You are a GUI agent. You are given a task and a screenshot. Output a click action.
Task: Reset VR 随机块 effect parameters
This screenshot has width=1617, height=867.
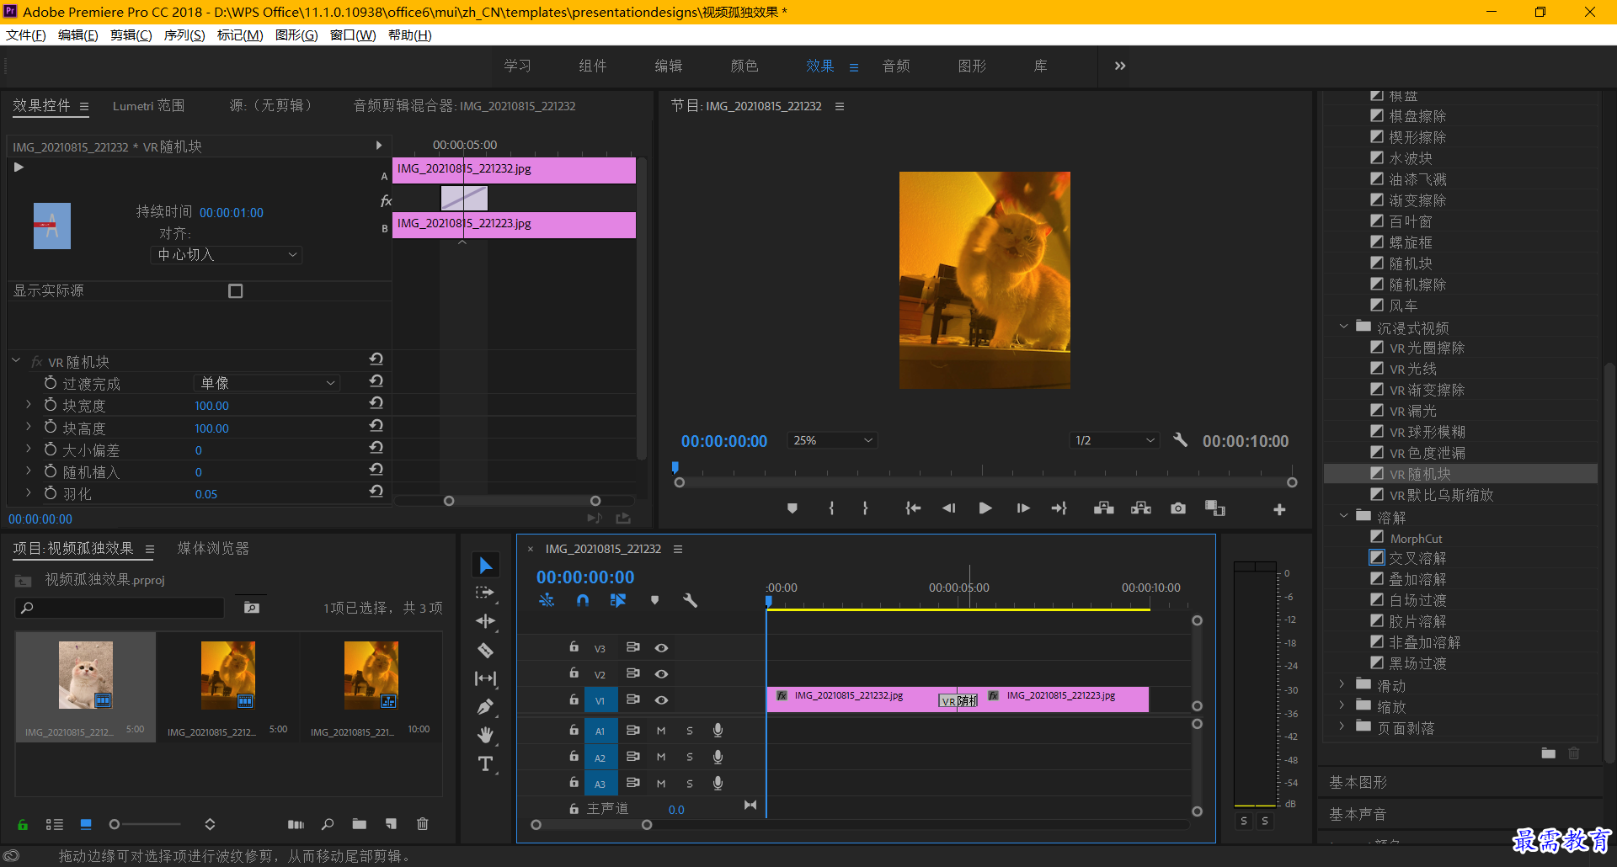click(376, 359)
